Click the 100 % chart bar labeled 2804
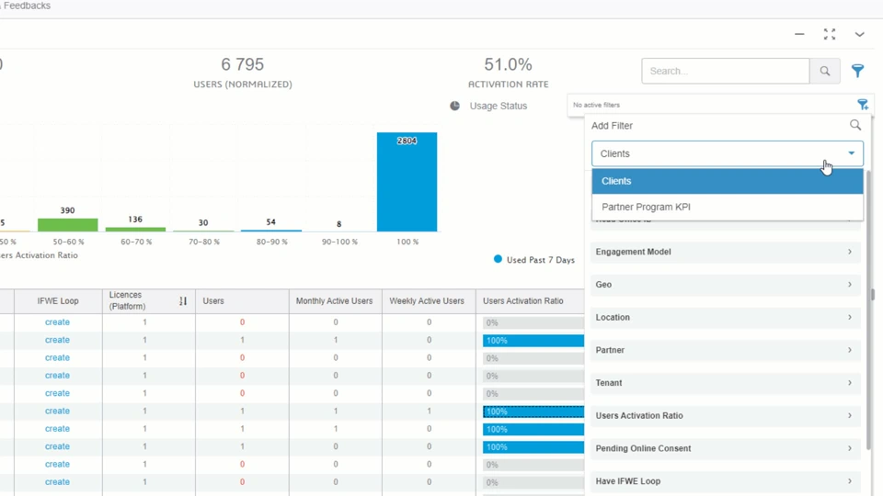The image size is (883, 496). click(x=407, y=182)
